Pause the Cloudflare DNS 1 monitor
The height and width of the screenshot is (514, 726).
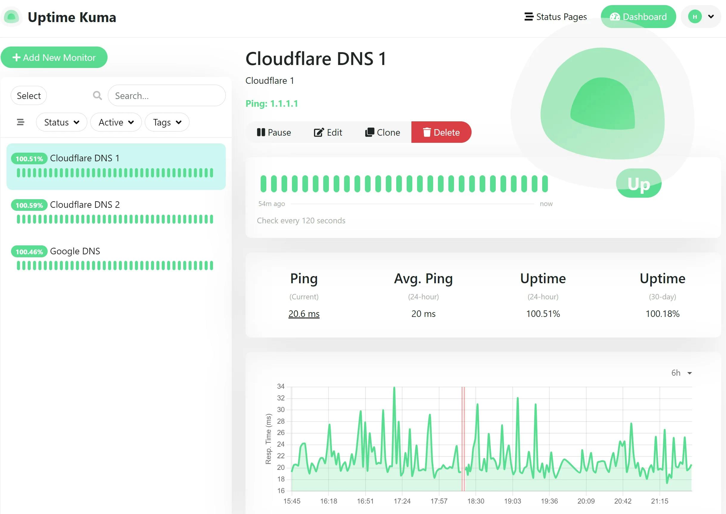[x=274, y=132]
